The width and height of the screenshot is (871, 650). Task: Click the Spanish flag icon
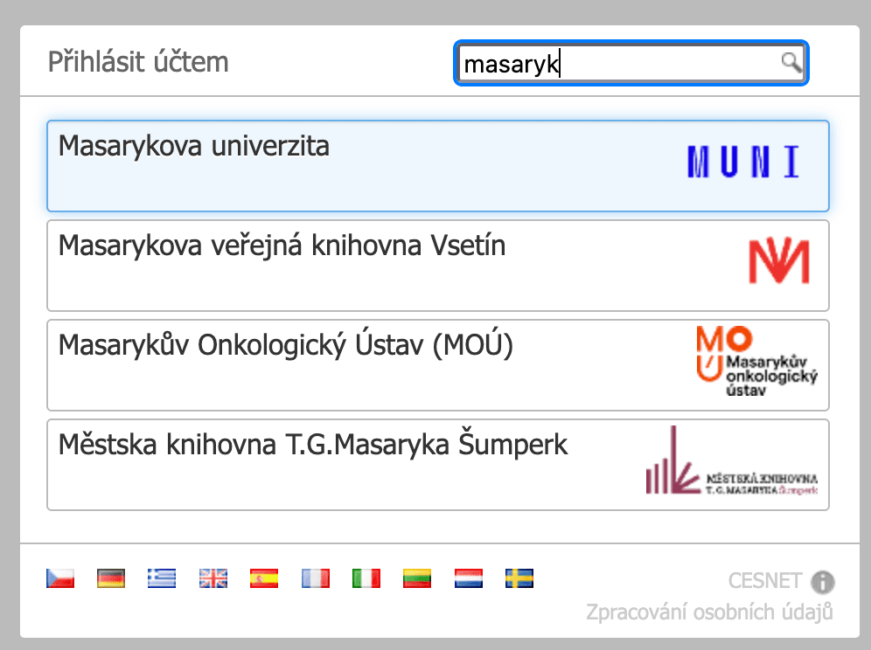point(263,577)
